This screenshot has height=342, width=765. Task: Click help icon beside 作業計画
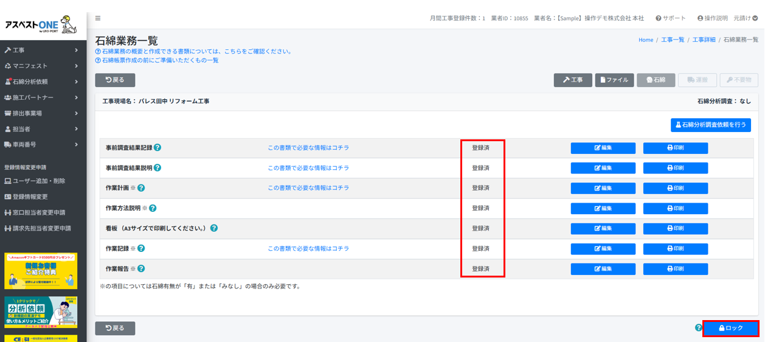point(141,188)
